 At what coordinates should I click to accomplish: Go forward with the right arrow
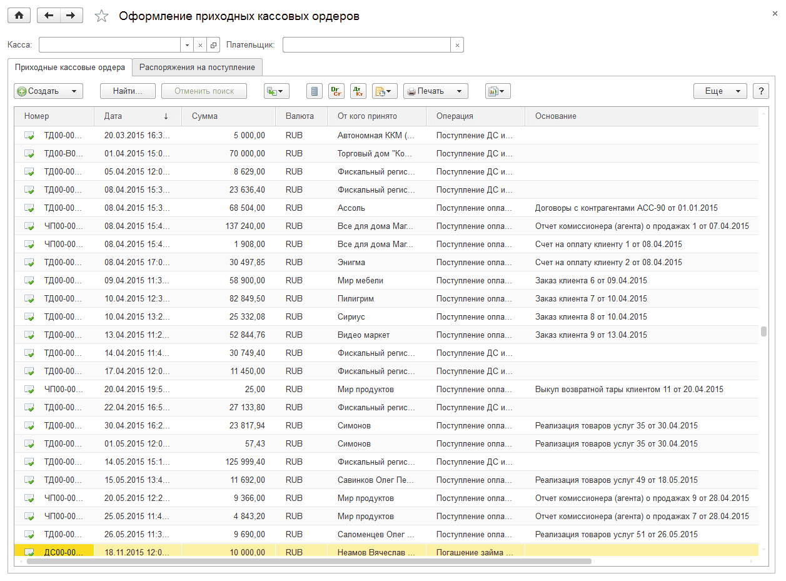pyautogui.click(x=71, y=16)
